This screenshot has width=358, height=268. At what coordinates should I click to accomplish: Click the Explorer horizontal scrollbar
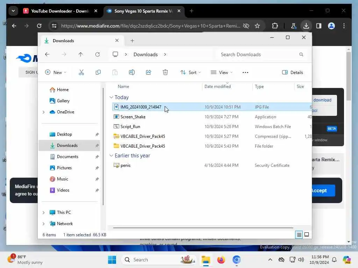203,228
